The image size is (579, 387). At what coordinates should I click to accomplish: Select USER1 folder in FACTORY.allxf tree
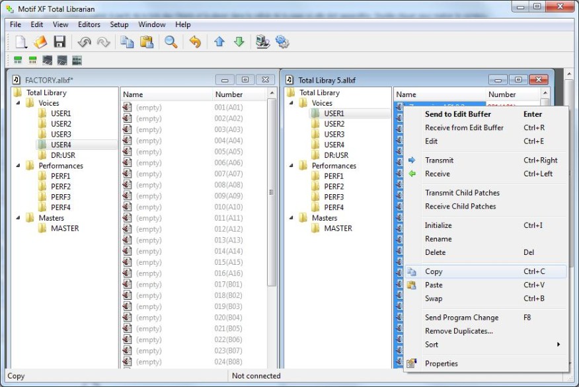coord(61,113)
